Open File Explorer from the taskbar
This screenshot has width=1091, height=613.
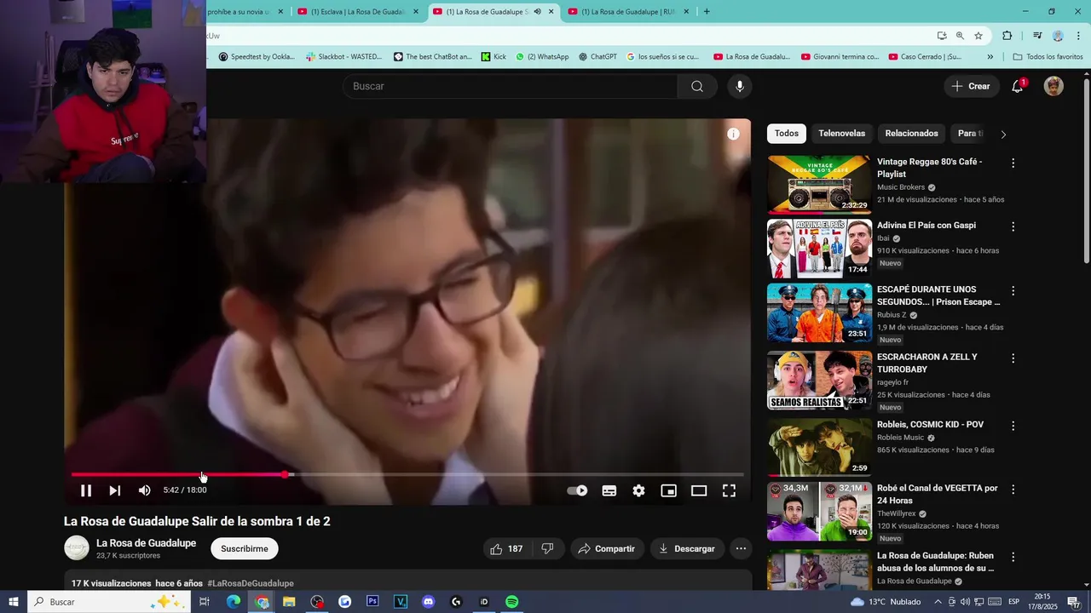[289, 602]
